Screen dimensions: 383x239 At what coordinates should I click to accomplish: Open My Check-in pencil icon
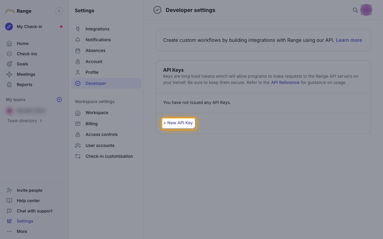click(x=9, y=27)
